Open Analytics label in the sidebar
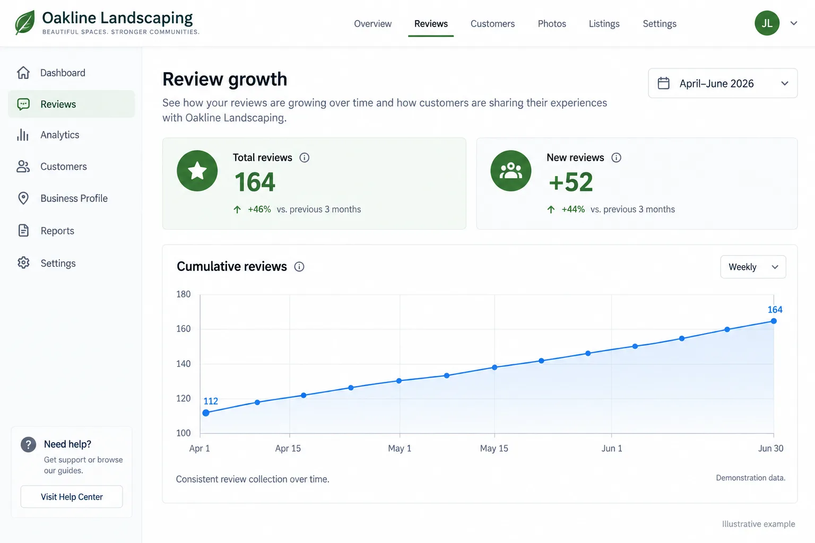Screen dimensions: 815x543 (x=60, y=135)
